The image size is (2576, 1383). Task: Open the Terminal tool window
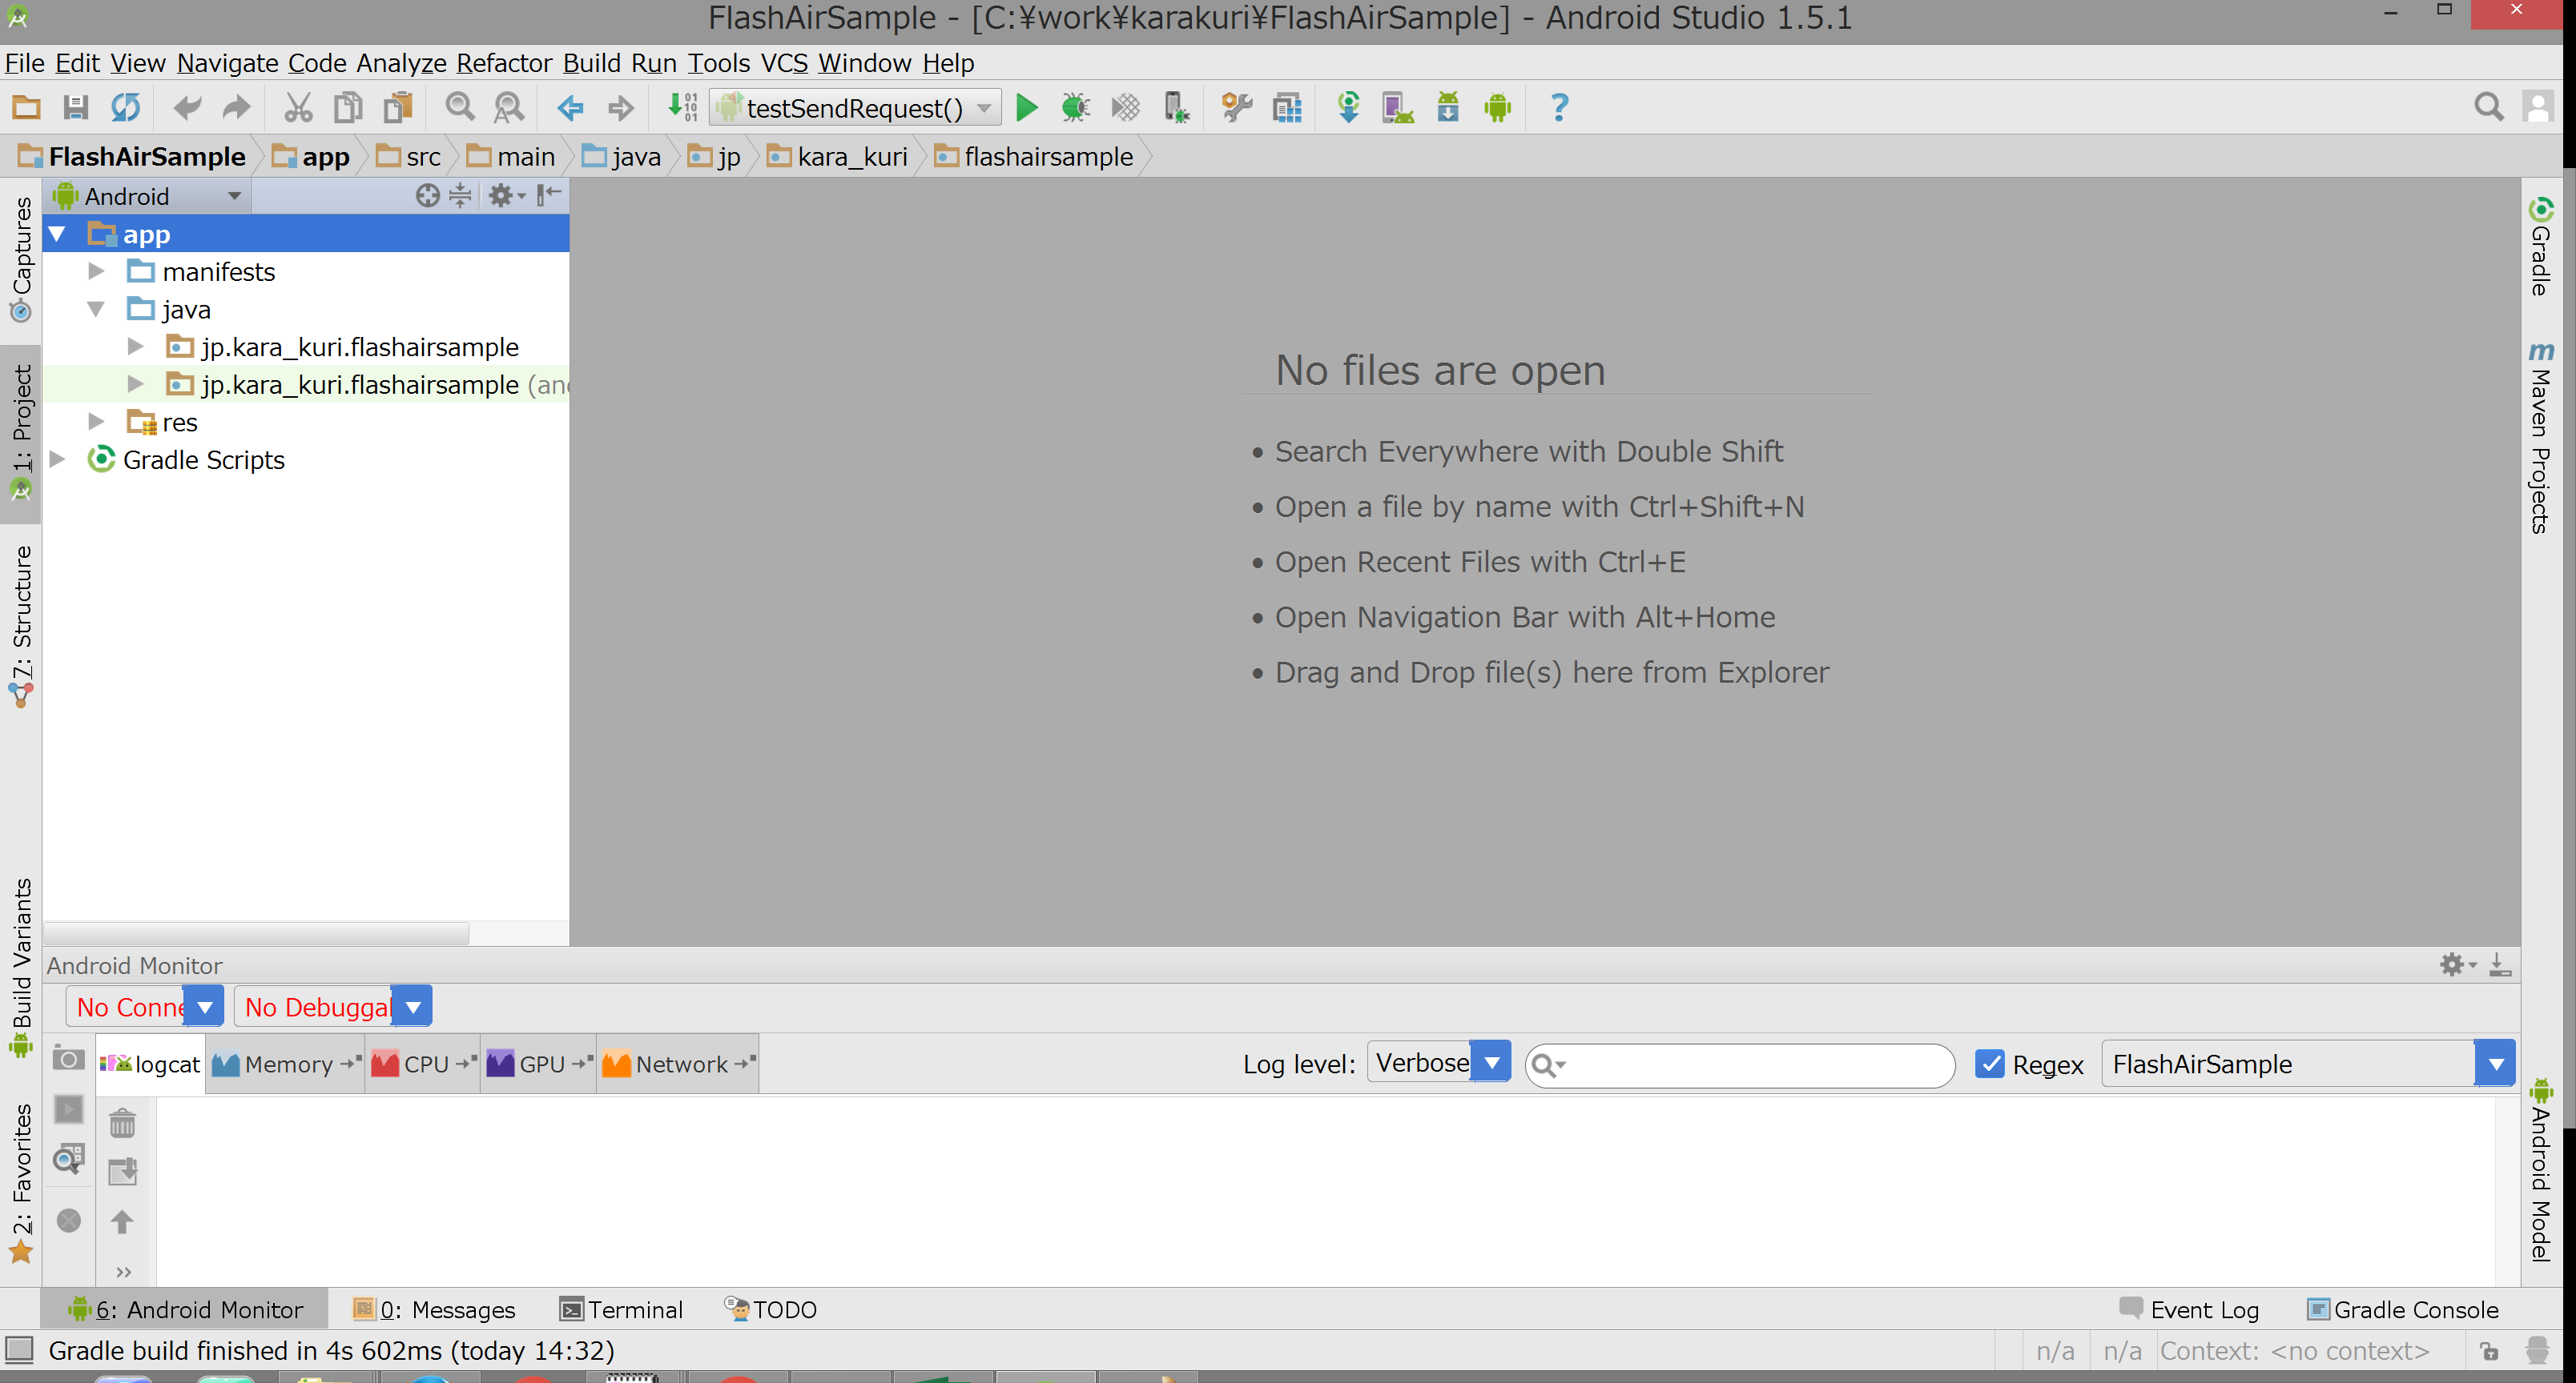point(622,1309)
